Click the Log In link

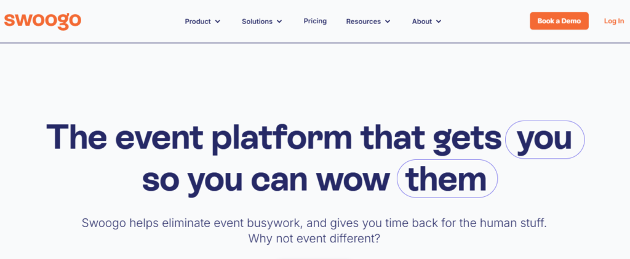[x=613, y=21]
